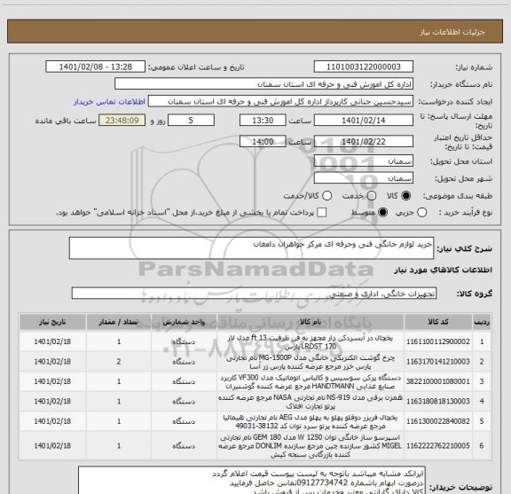The image size is (511, 494).
Task: Click the buyer notes text area
Action: tap(252, 481)
